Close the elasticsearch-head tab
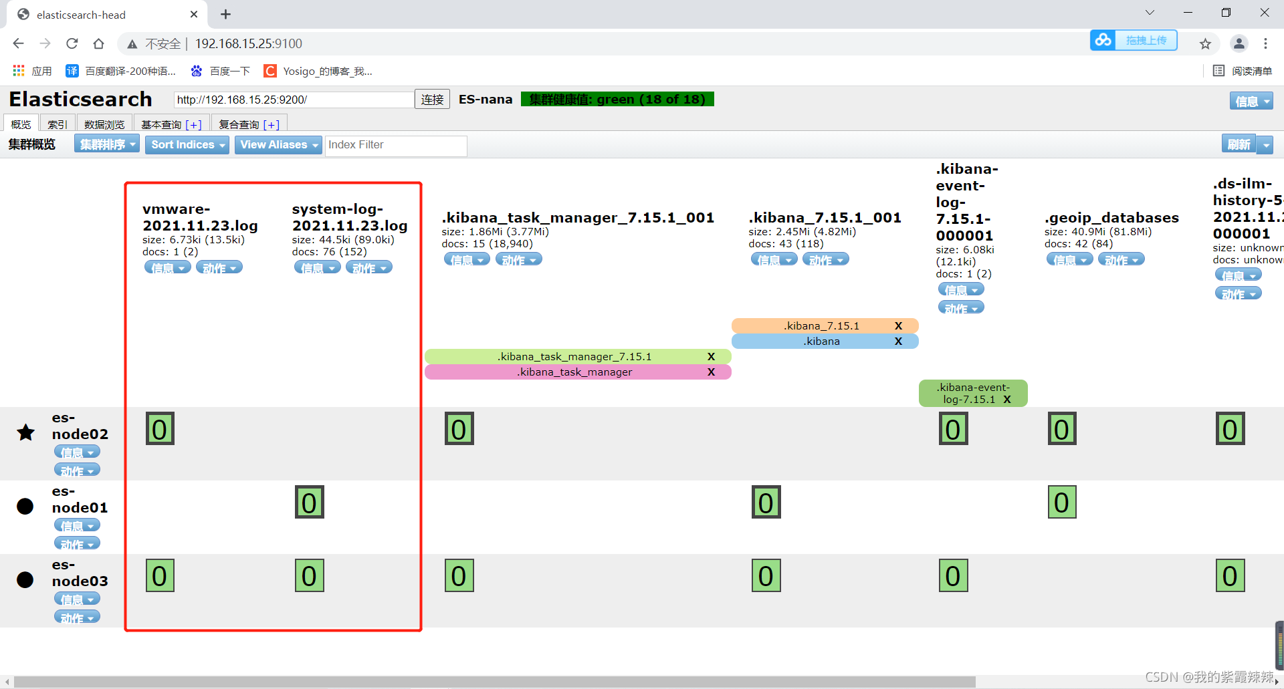This screenshot has height=689, width=1284. coord(194,14)
